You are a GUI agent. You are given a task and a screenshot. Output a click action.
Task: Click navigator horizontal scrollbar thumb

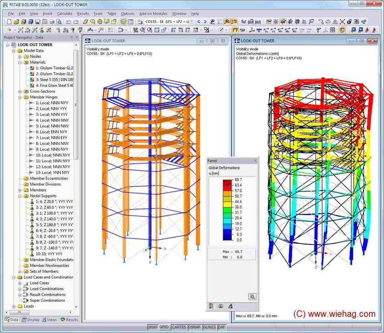point(19,313)
